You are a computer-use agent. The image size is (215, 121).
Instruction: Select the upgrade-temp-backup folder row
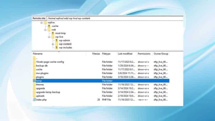(101, 92)
